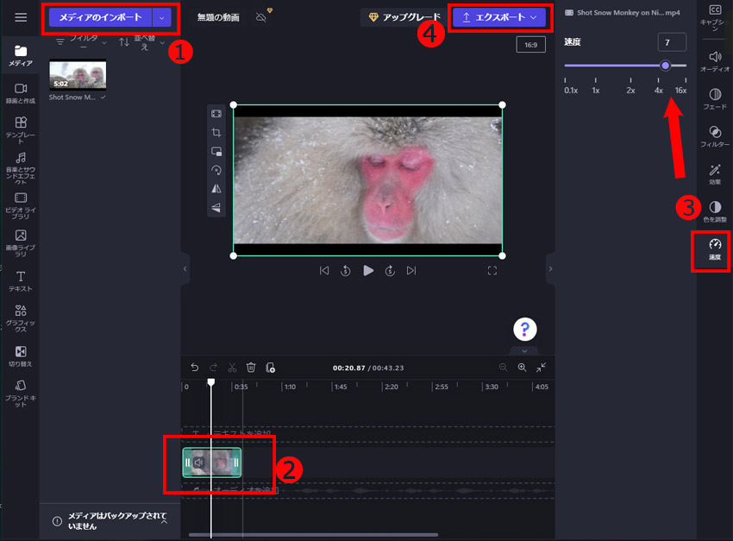Screen dimensions: 733x541
Task: Click the アップグレード upgrade button
Action: click(405, 17)
